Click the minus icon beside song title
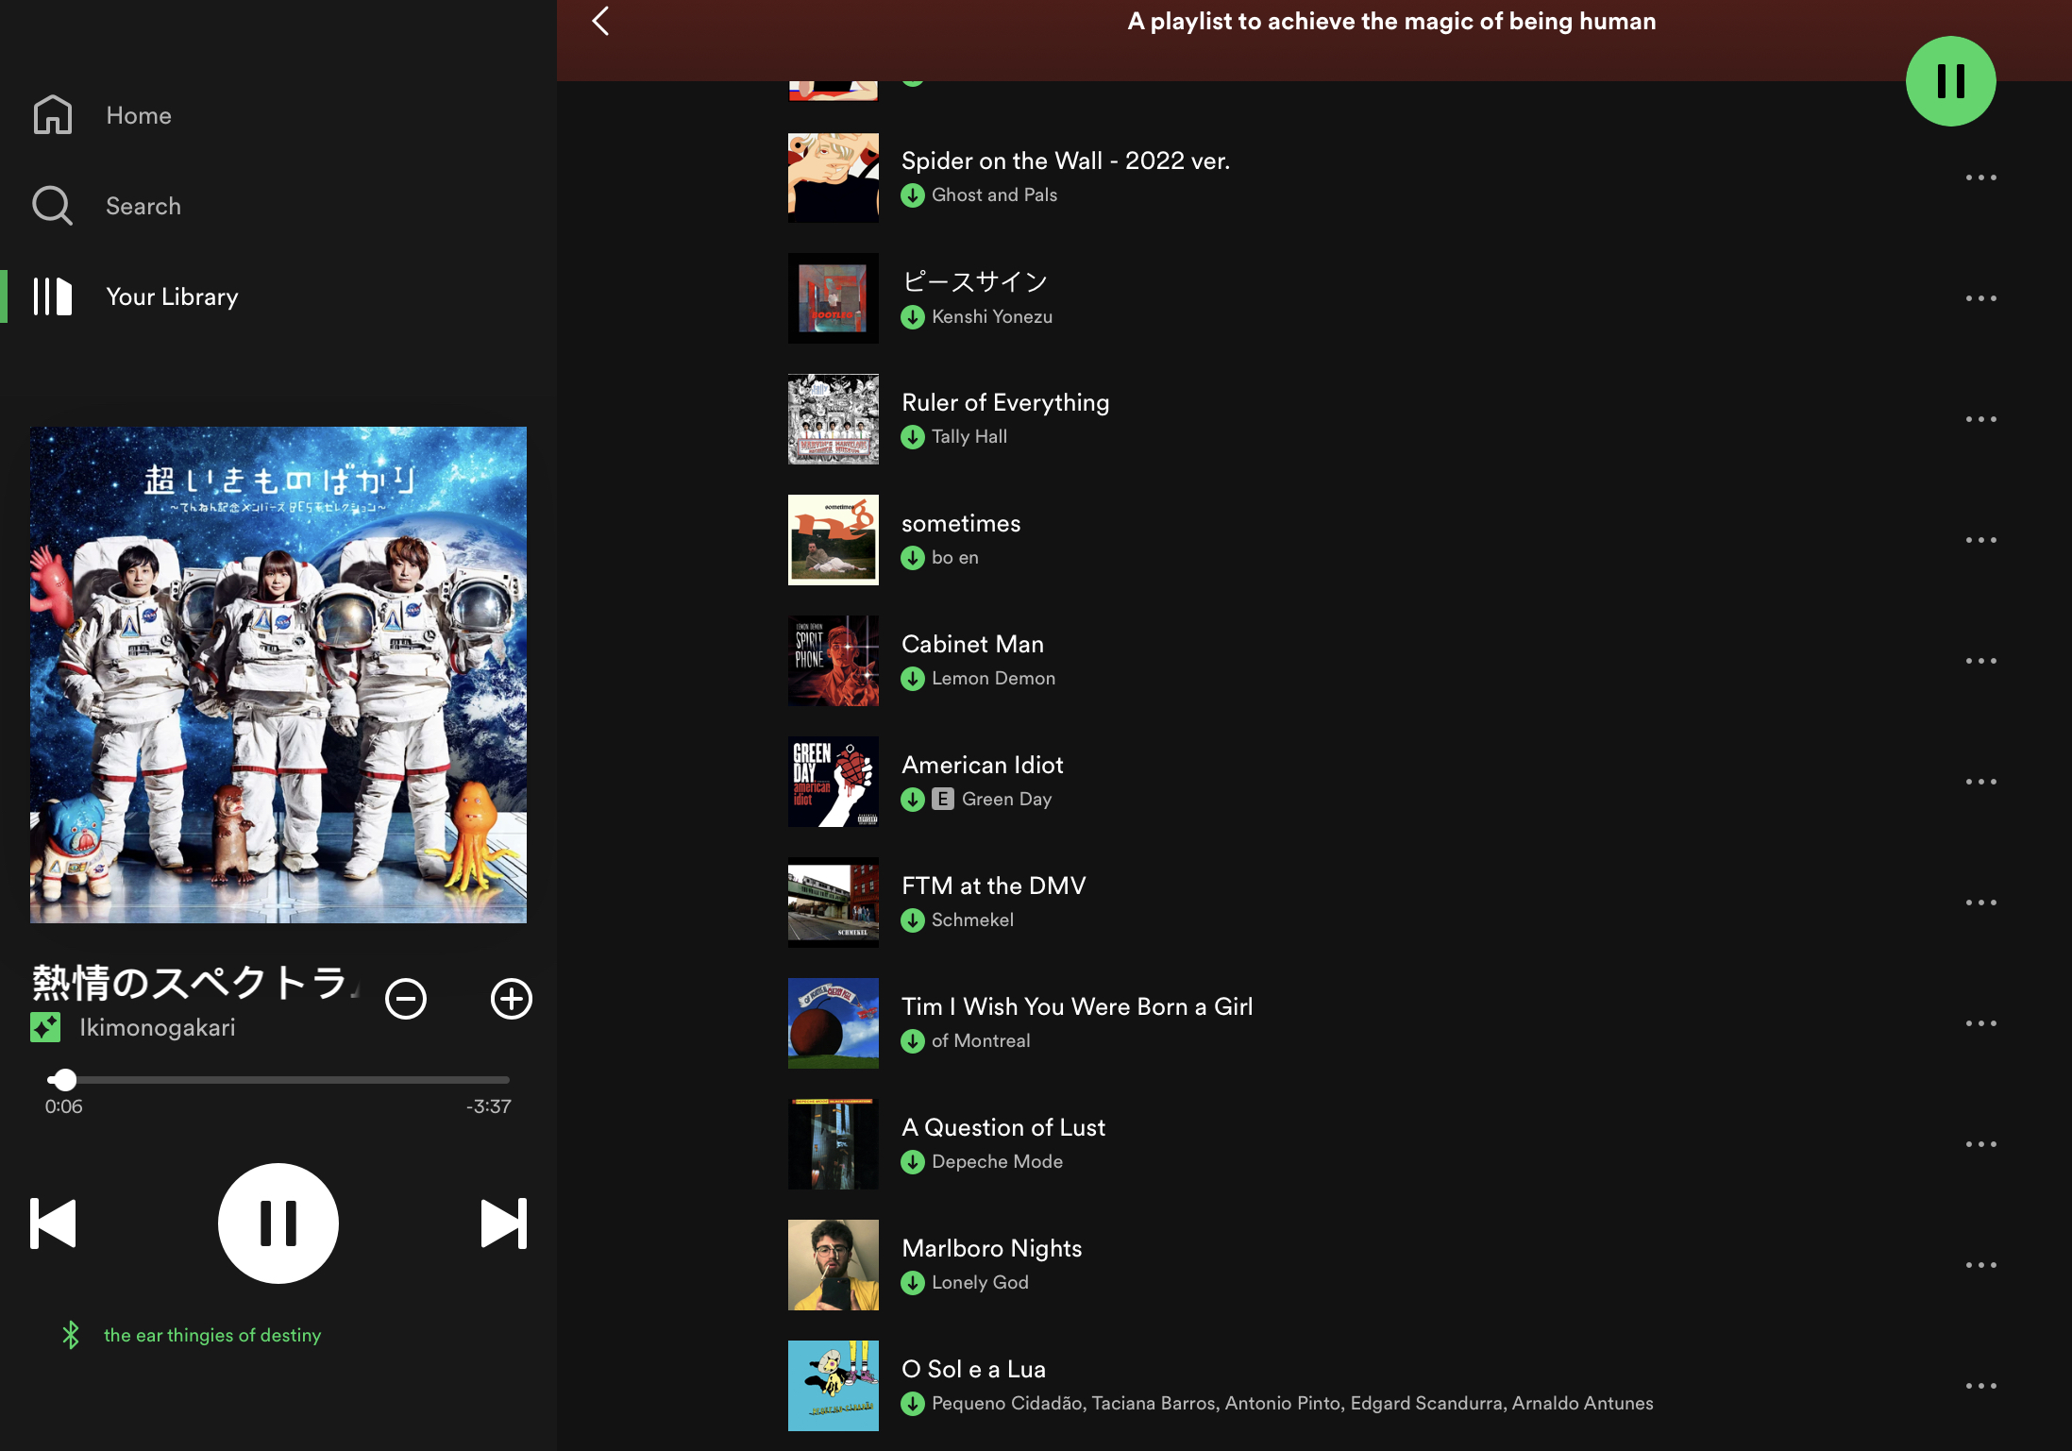The width and height of the screenshot is (2072, 1451). pos(406,999)
